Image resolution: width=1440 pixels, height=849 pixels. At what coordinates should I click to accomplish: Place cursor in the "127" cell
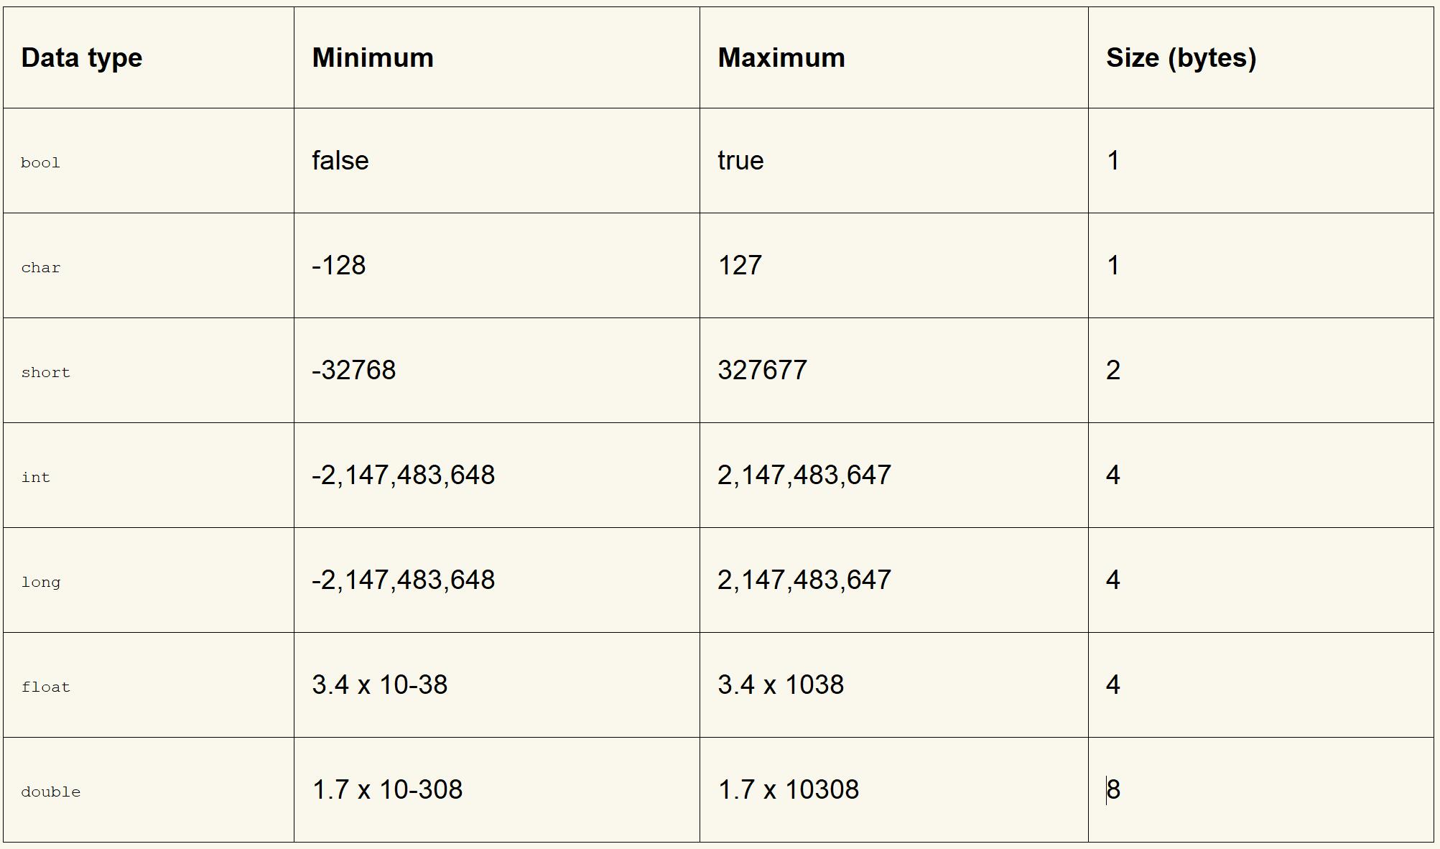click(x=740, y=266)
